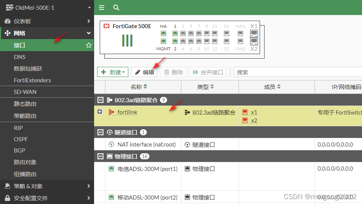
Task: Select port 1 on FortiGate faceplate
Action: click(175, 33)
